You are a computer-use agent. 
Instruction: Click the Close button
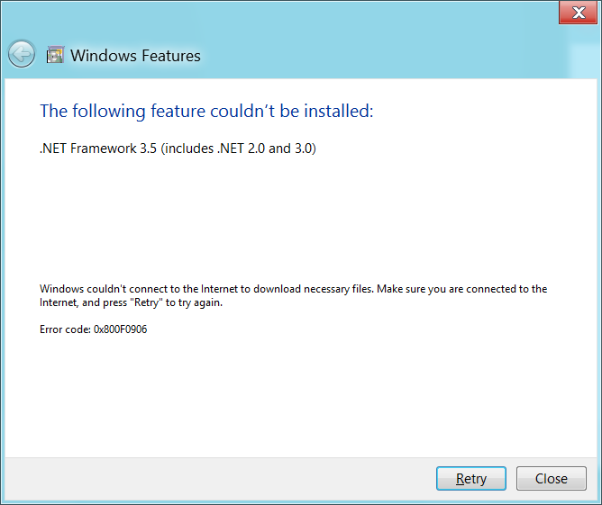pyautogui.click(x=551, y=479)
